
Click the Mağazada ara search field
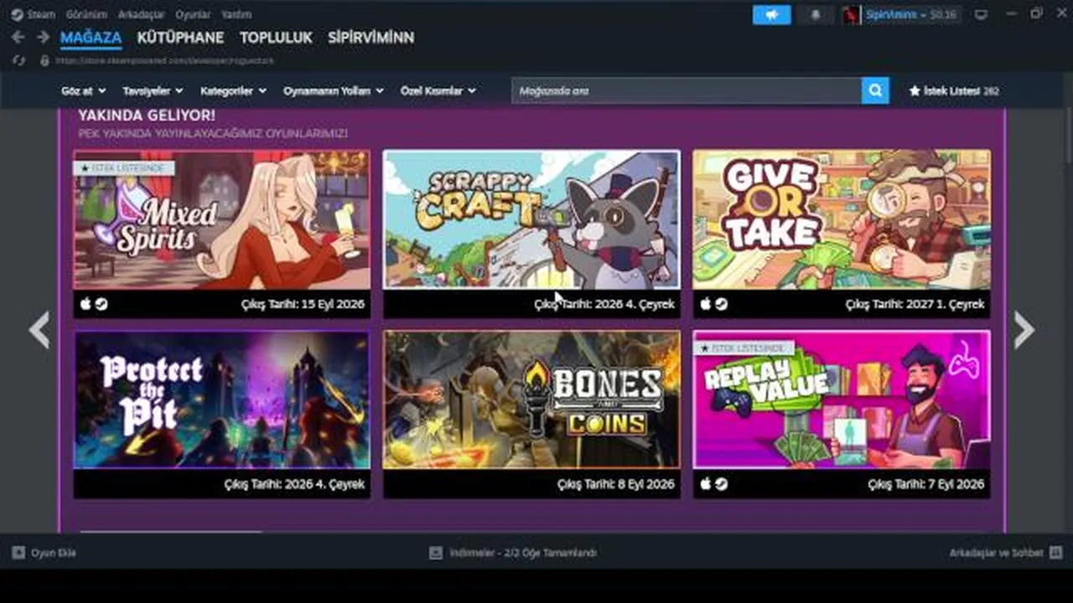[x=687, y=90]
